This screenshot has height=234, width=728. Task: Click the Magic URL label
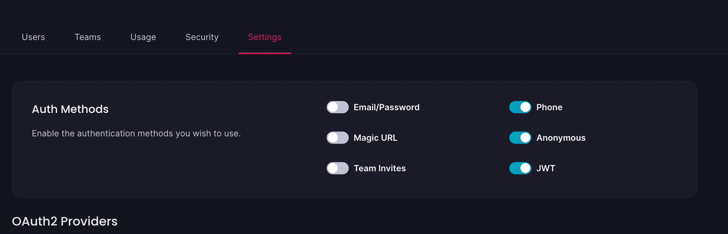[x=376, y=138]
